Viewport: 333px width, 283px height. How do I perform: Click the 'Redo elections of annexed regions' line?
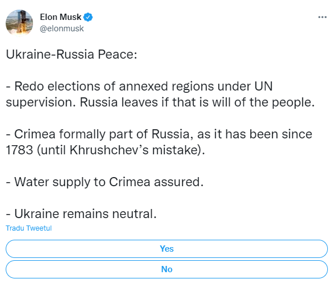139,87
